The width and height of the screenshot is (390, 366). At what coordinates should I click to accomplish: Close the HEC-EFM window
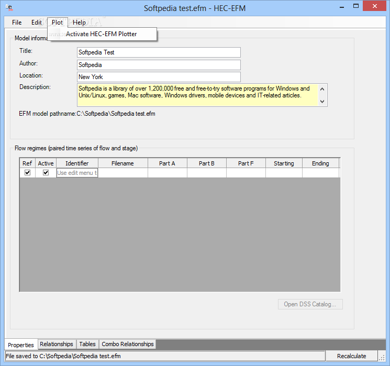pyautogui.click(x=375, y=6)
